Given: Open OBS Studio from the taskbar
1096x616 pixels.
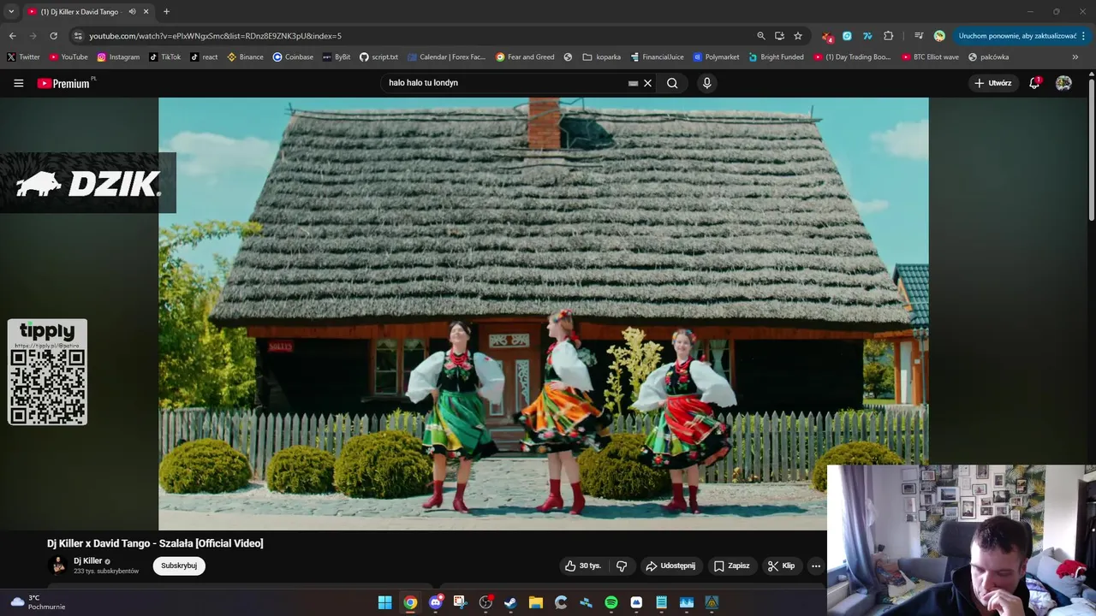Looking at the screenshot, I should 485,602.
